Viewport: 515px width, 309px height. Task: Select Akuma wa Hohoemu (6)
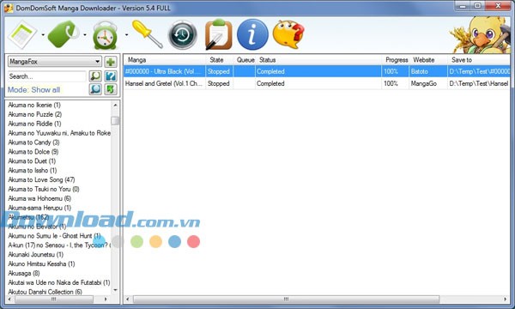pyautogui.click(x=39, y=198)
